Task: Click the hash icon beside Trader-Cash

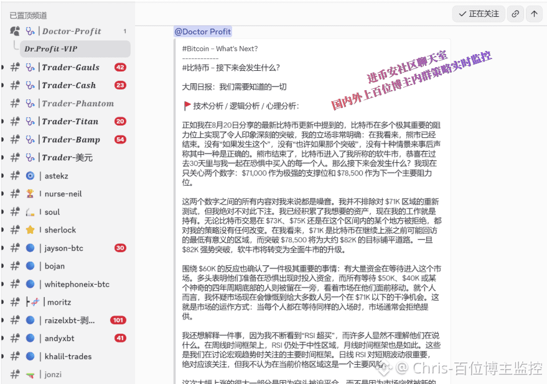Action: (15, 85)
